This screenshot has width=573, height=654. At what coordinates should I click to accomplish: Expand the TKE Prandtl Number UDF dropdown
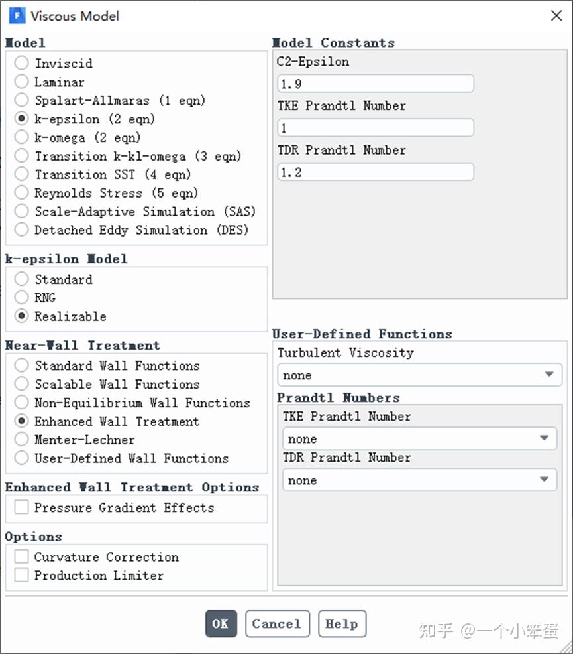pyautogui.click(x=420, y=438)
